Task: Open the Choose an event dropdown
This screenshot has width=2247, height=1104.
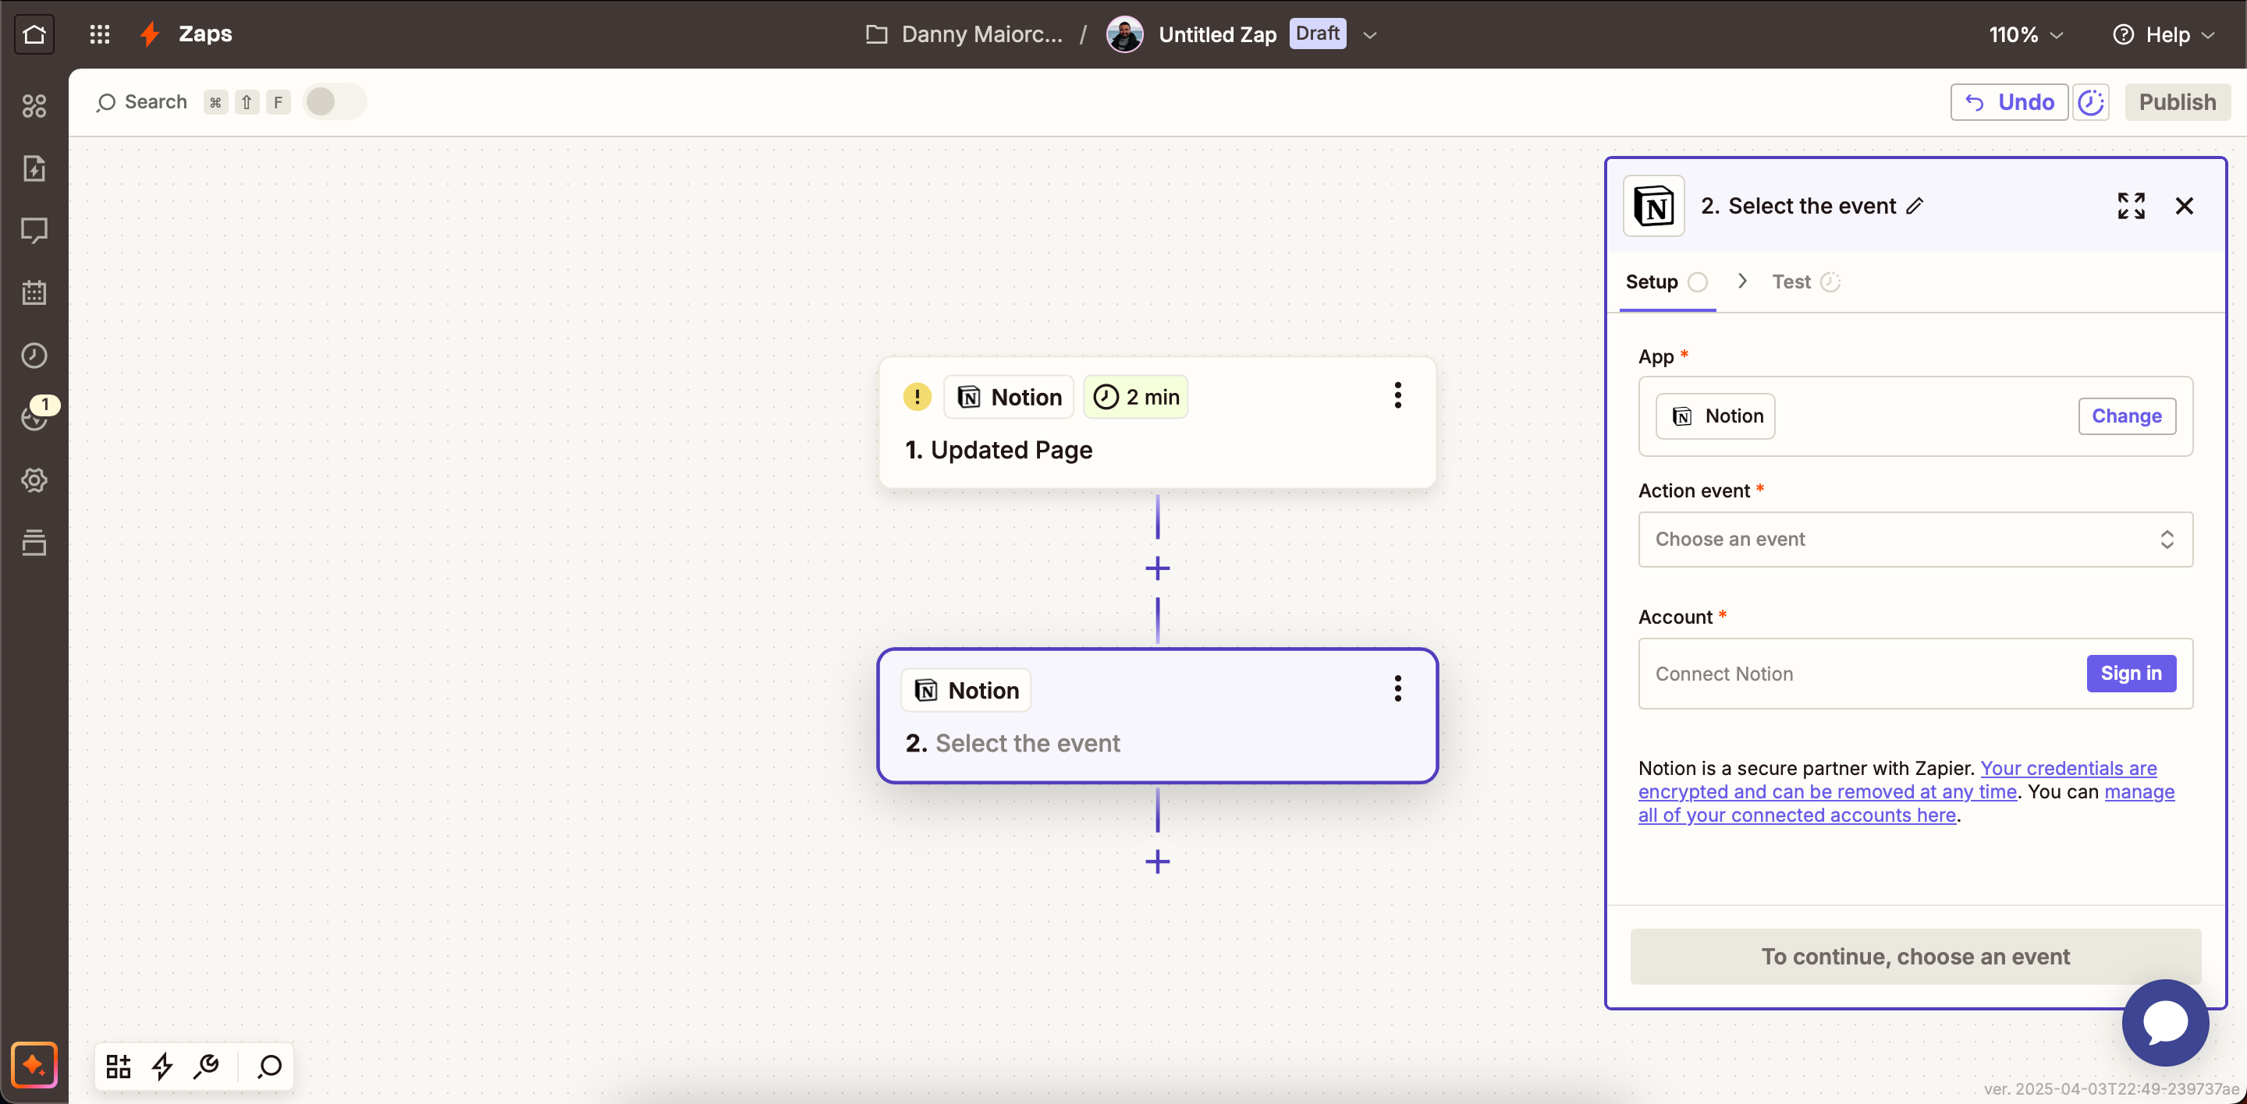Action: (x=1915, y=540)
